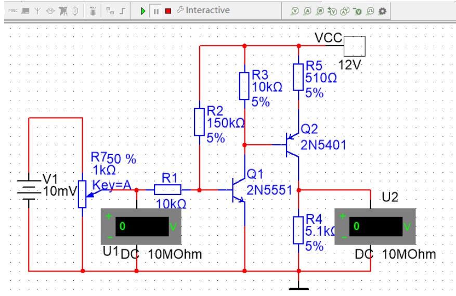This screenshot has width=456, height=296.
Task: Open the electromechanical motor components group
Action: coord(51,10)
